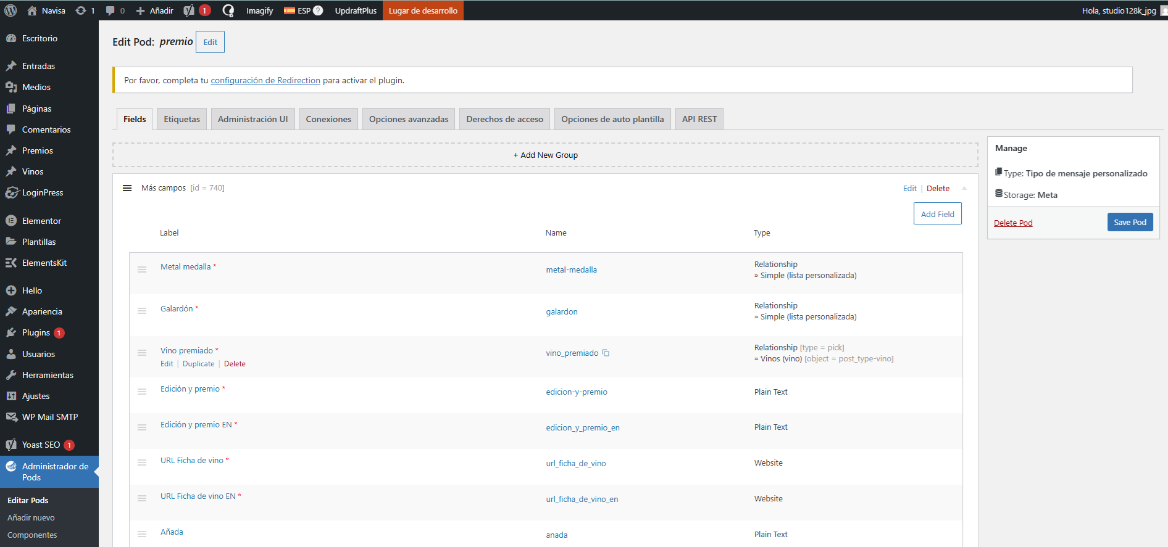The width and height of the screenshot is (1168, 547).
Task: Open the Añadir new content menu
Action: click(x=155, y=10)
